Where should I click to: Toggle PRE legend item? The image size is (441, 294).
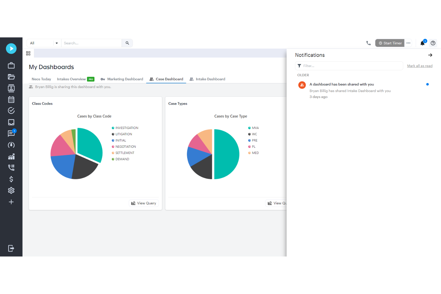click(x=253, y=141)
